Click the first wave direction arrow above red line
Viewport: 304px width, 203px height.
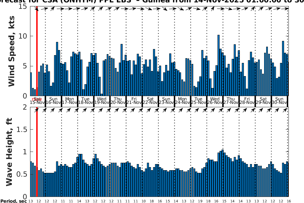[x=37, y=110]
